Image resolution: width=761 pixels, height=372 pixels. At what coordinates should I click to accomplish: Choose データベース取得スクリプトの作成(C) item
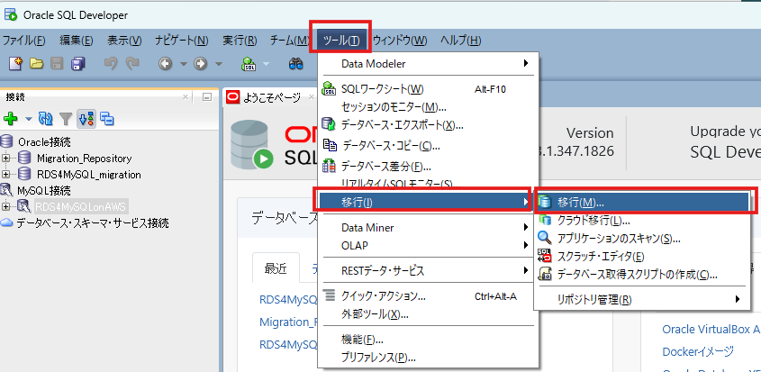coord(640,274)
